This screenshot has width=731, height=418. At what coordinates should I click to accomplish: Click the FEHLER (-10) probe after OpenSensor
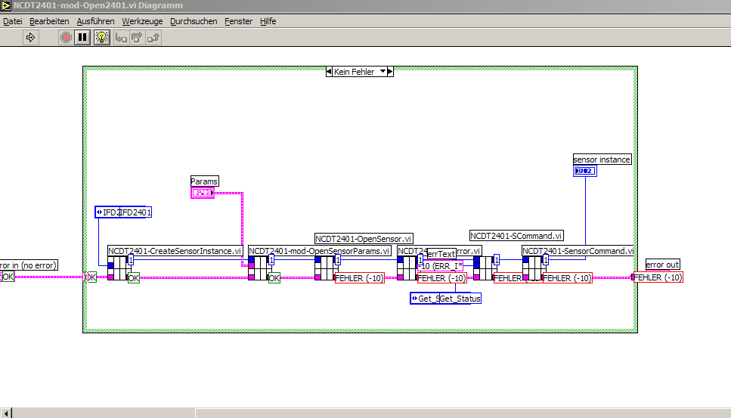click(x=359, y=278)
